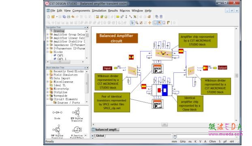Select the Global parameter tab

[100, 136]
